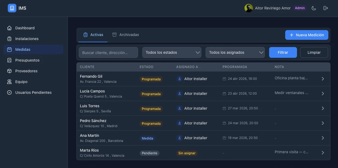The height and width of the screenshot is (168, 338).
Task: Switch to the Archivadas tab
Action: click(x=125, y=35)
